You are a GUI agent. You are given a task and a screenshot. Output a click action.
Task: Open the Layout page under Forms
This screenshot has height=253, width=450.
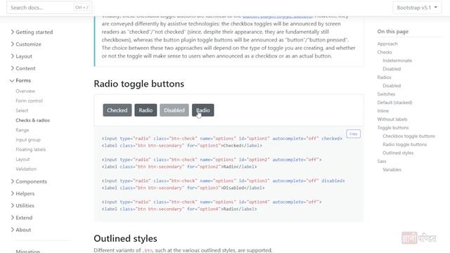22,160
